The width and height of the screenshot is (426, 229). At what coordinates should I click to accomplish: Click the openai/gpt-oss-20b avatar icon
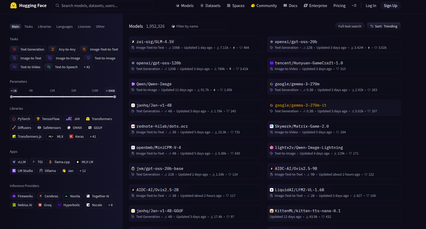coord(271,42)
